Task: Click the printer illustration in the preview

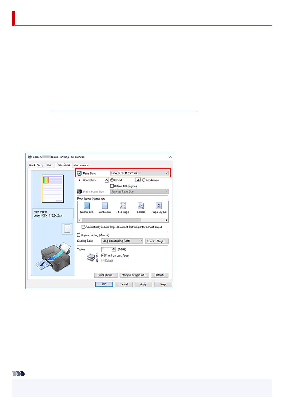Action: click(x=53, y=256)
